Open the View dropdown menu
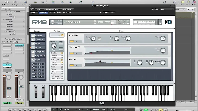 pyautogui.click(x=39, y=9)
